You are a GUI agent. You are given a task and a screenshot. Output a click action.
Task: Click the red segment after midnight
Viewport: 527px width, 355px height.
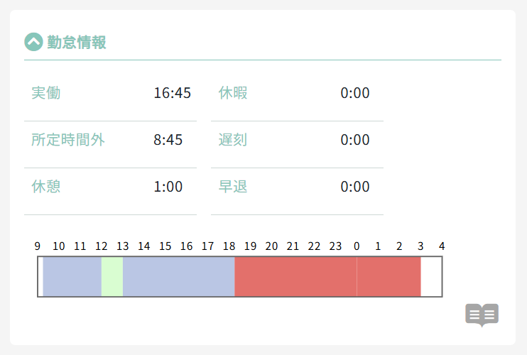point(389,276)
